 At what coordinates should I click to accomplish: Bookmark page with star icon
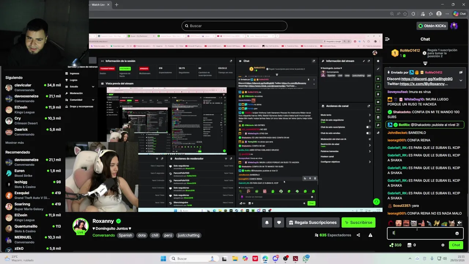(405, 14)
